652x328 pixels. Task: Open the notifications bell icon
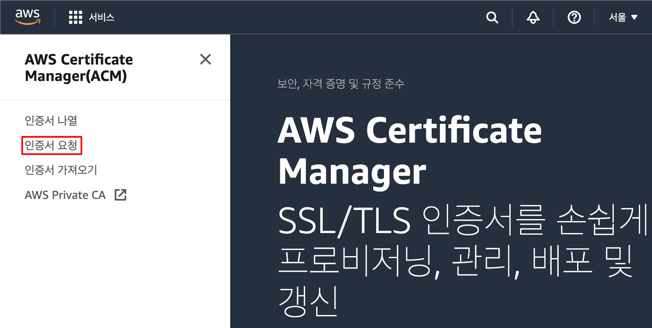[533, 17]
